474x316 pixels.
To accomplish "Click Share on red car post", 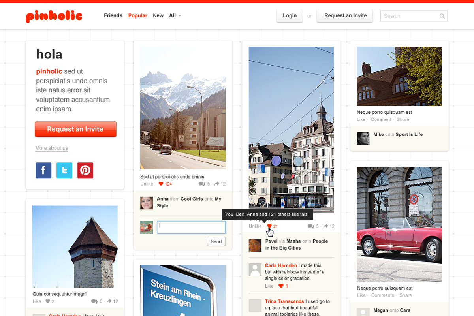I will coord(405,295).
